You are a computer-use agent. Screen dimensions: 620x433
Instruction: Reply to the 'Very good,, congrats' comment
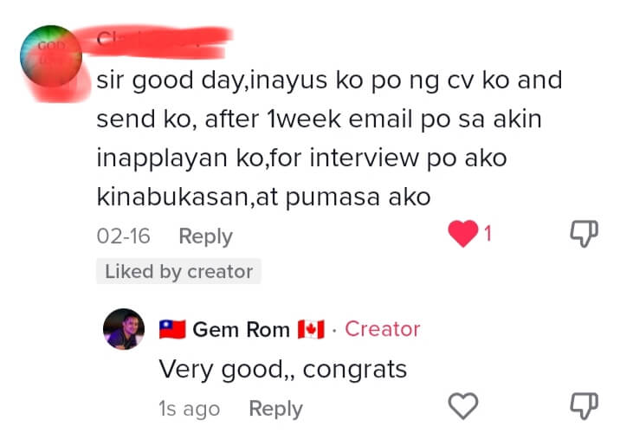coord(275,409)
